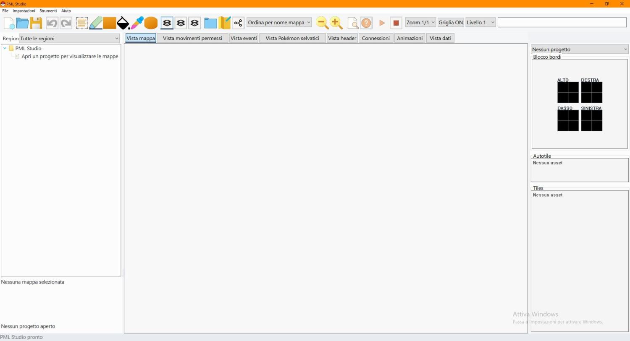Open the 'Nessun progetto' dropdown
The width and height of the screenshot is (630, 341).
(x=580, y=49)
